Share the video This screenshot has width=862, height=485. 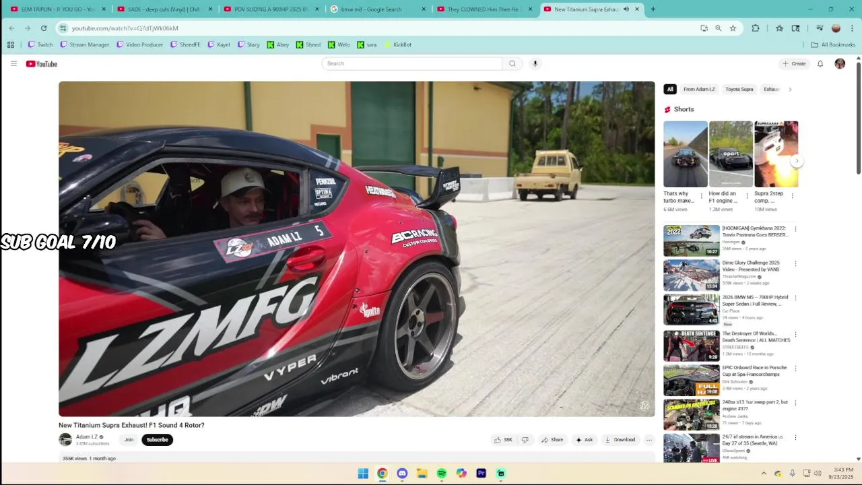[552, 440]
